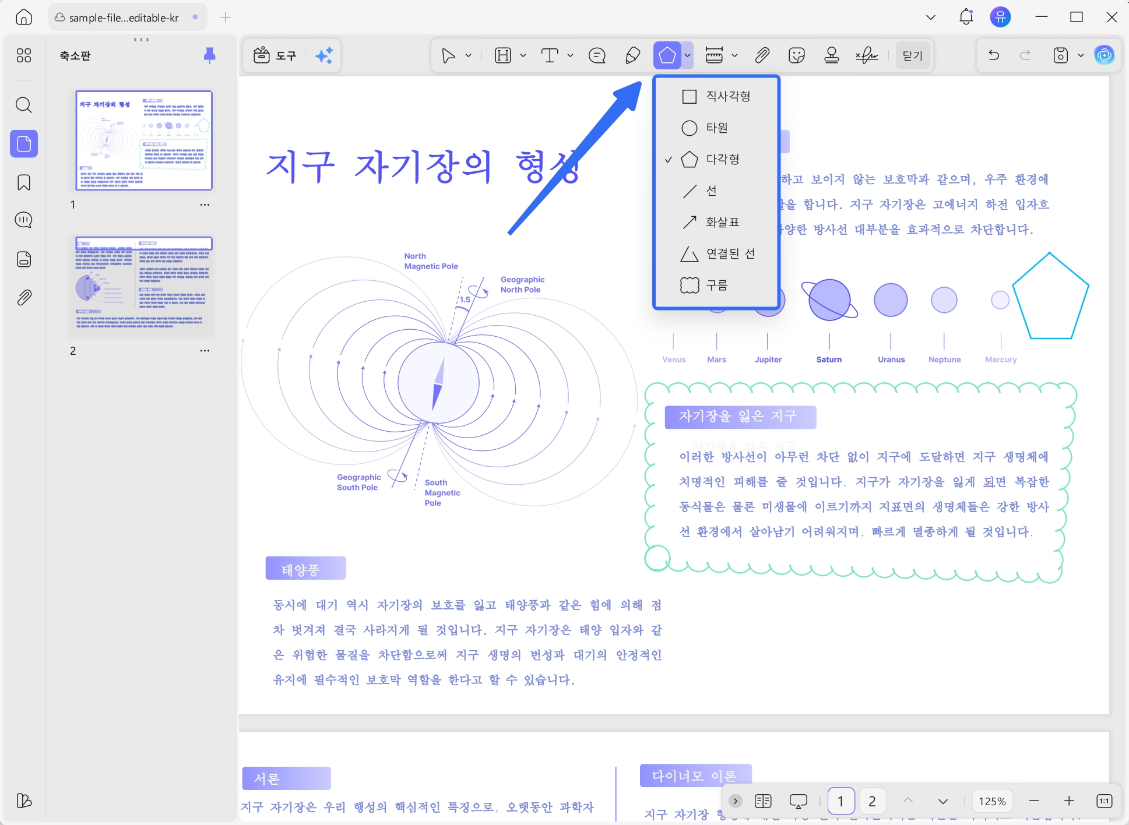Click the page 1 number field
This screenshot has width=1129, height=825.
pyautogui.click(x=840, y=801)
